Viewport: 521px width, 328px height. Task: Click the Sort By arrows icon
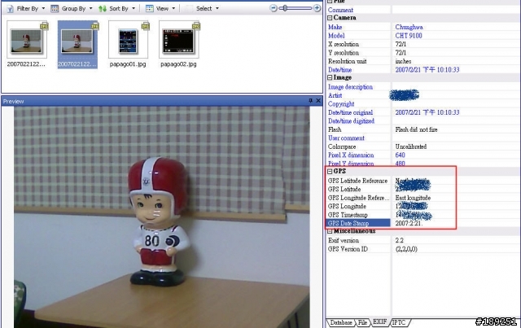(103, 9)
